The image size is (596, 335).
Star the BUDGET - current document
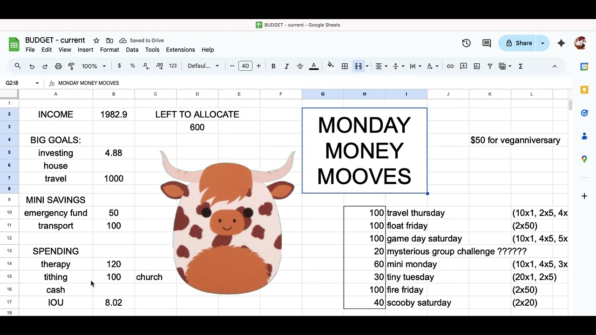(96, 40)
